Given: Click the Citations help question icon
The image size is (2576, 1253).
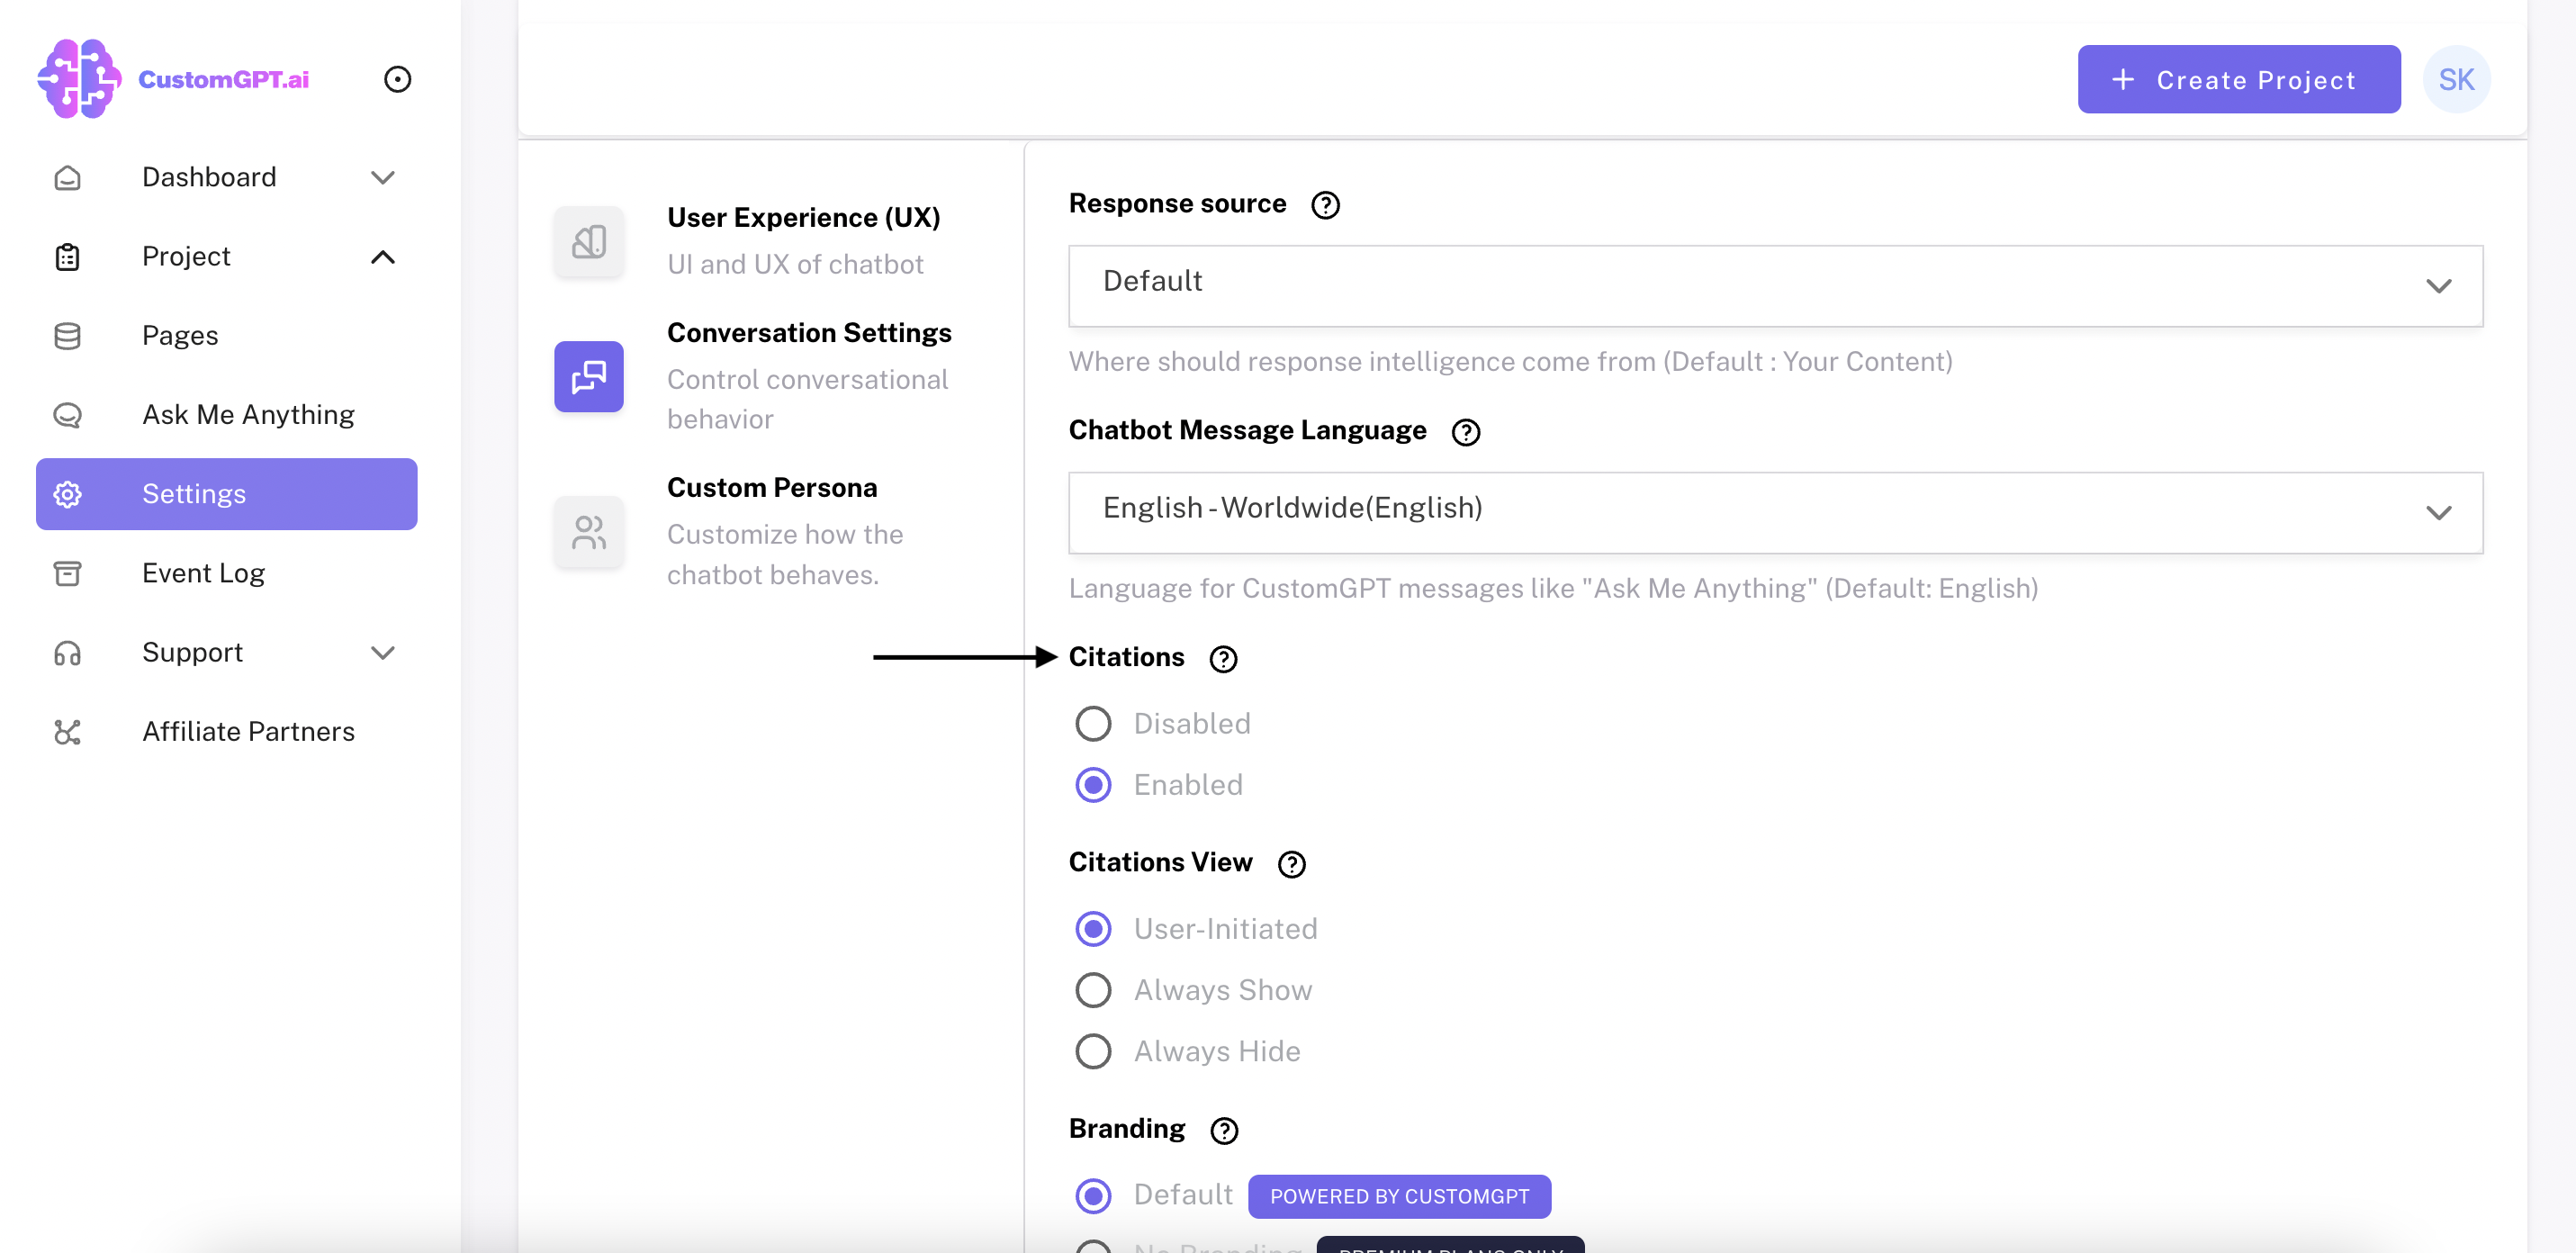Looking at the screenshot, I should point(1223,659).
